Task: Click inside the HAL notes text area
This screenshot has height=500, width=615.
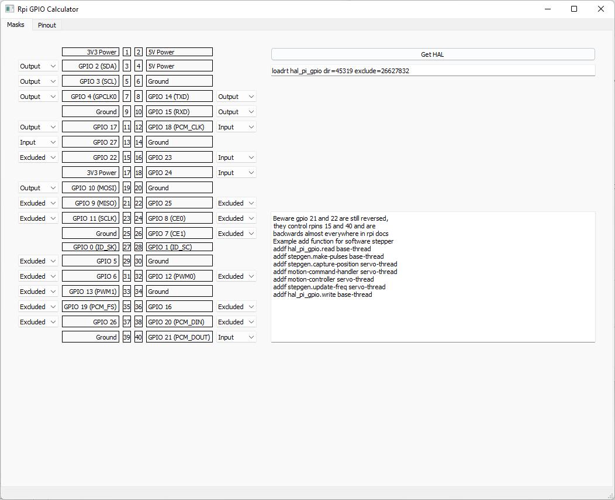Action: (433, 277)
